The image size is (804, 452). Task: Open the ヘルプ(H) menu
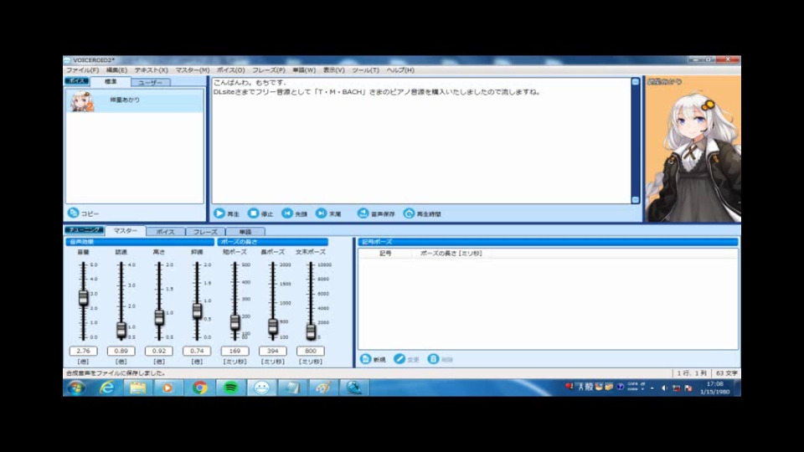pyautogui.click(x=400, y=70)
